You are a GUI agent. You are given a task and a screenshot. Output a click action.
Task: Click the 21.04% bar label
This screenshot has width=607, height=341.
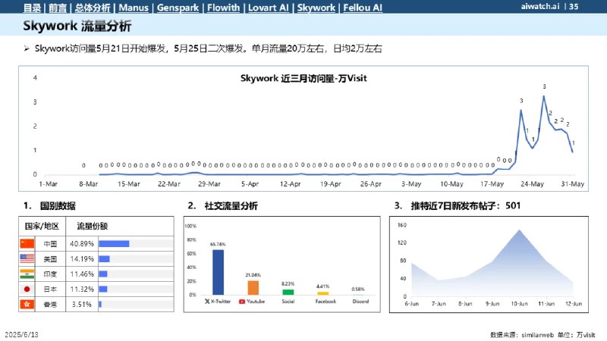coord(253,275)
